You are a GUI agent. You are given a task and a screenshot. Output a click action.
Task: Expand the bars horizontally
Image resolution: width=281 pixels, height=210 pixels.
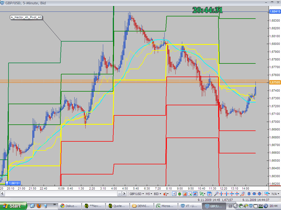point(227,194)
